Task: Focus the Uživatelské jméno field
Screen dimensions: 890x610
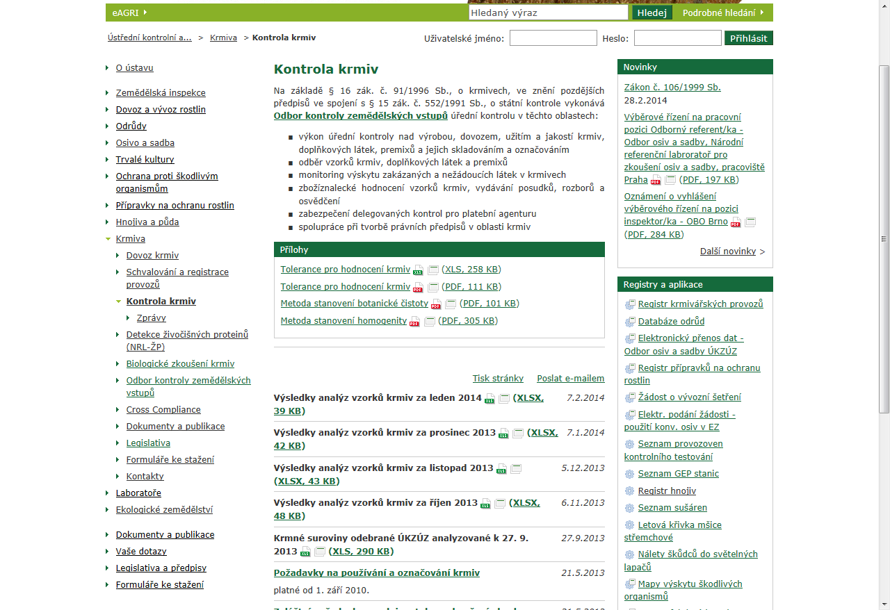Action: 553,38
